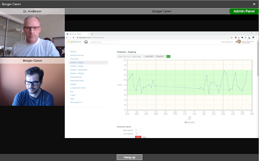Click the search citizen input field
The height and width of the screenshot is (161, 259).
(104, 42)
